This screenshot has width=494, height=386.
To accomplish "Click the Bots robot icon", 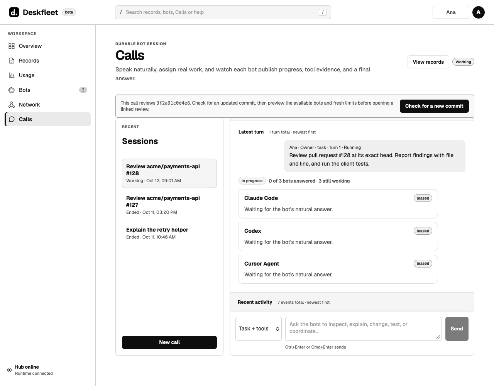I will (x=12, y=90).
